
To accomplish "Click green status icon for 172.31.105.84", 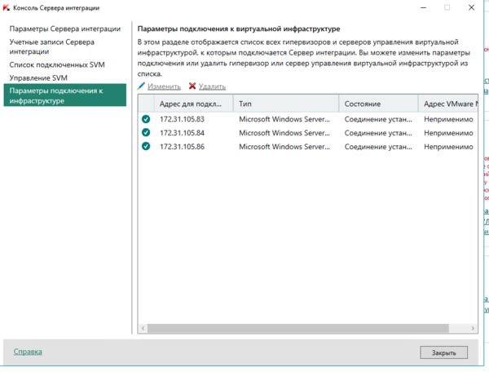I will click(x=146, y=133).
